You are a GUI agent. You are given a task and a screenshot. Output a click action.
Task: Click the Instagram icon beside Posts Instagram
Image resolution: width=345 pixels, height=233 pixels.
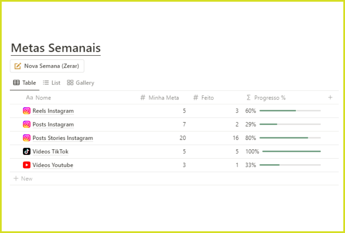point(27,125)
